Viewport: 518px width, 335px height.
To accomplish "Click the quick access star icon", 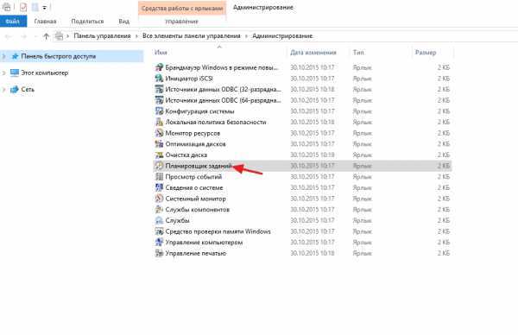I will point(15,56).
